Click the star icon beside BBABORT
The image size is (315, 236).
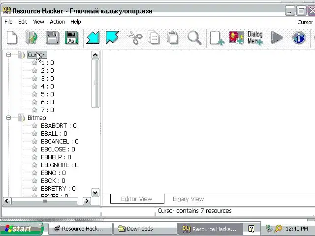click(x=34, y=126)
